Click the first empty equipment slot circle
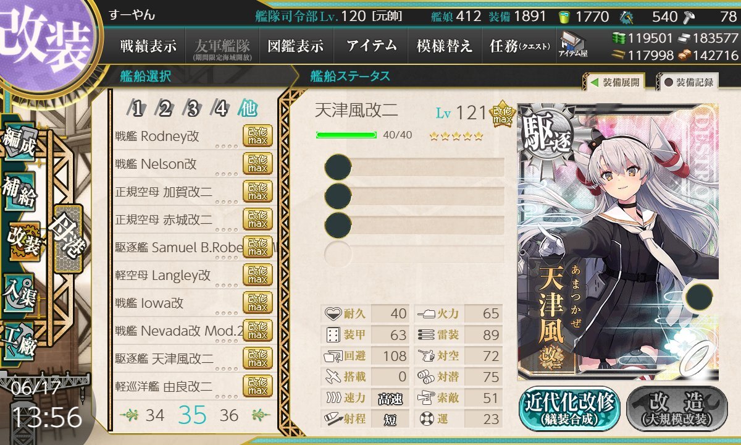Image resolution: width=741 pixels, height=445 pixels. [x=338, y=167]
